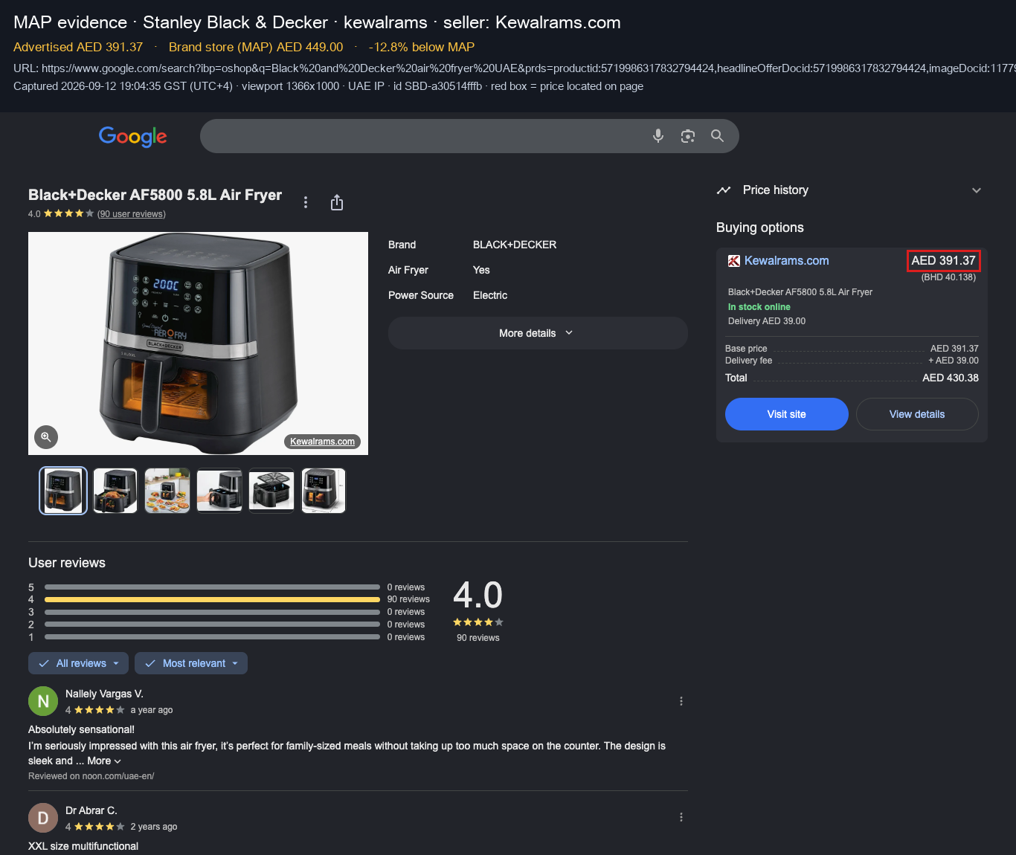Click Kewalrams.com caption on product image
This screenshot has width=1016, height=855.
tap(322, 442)
